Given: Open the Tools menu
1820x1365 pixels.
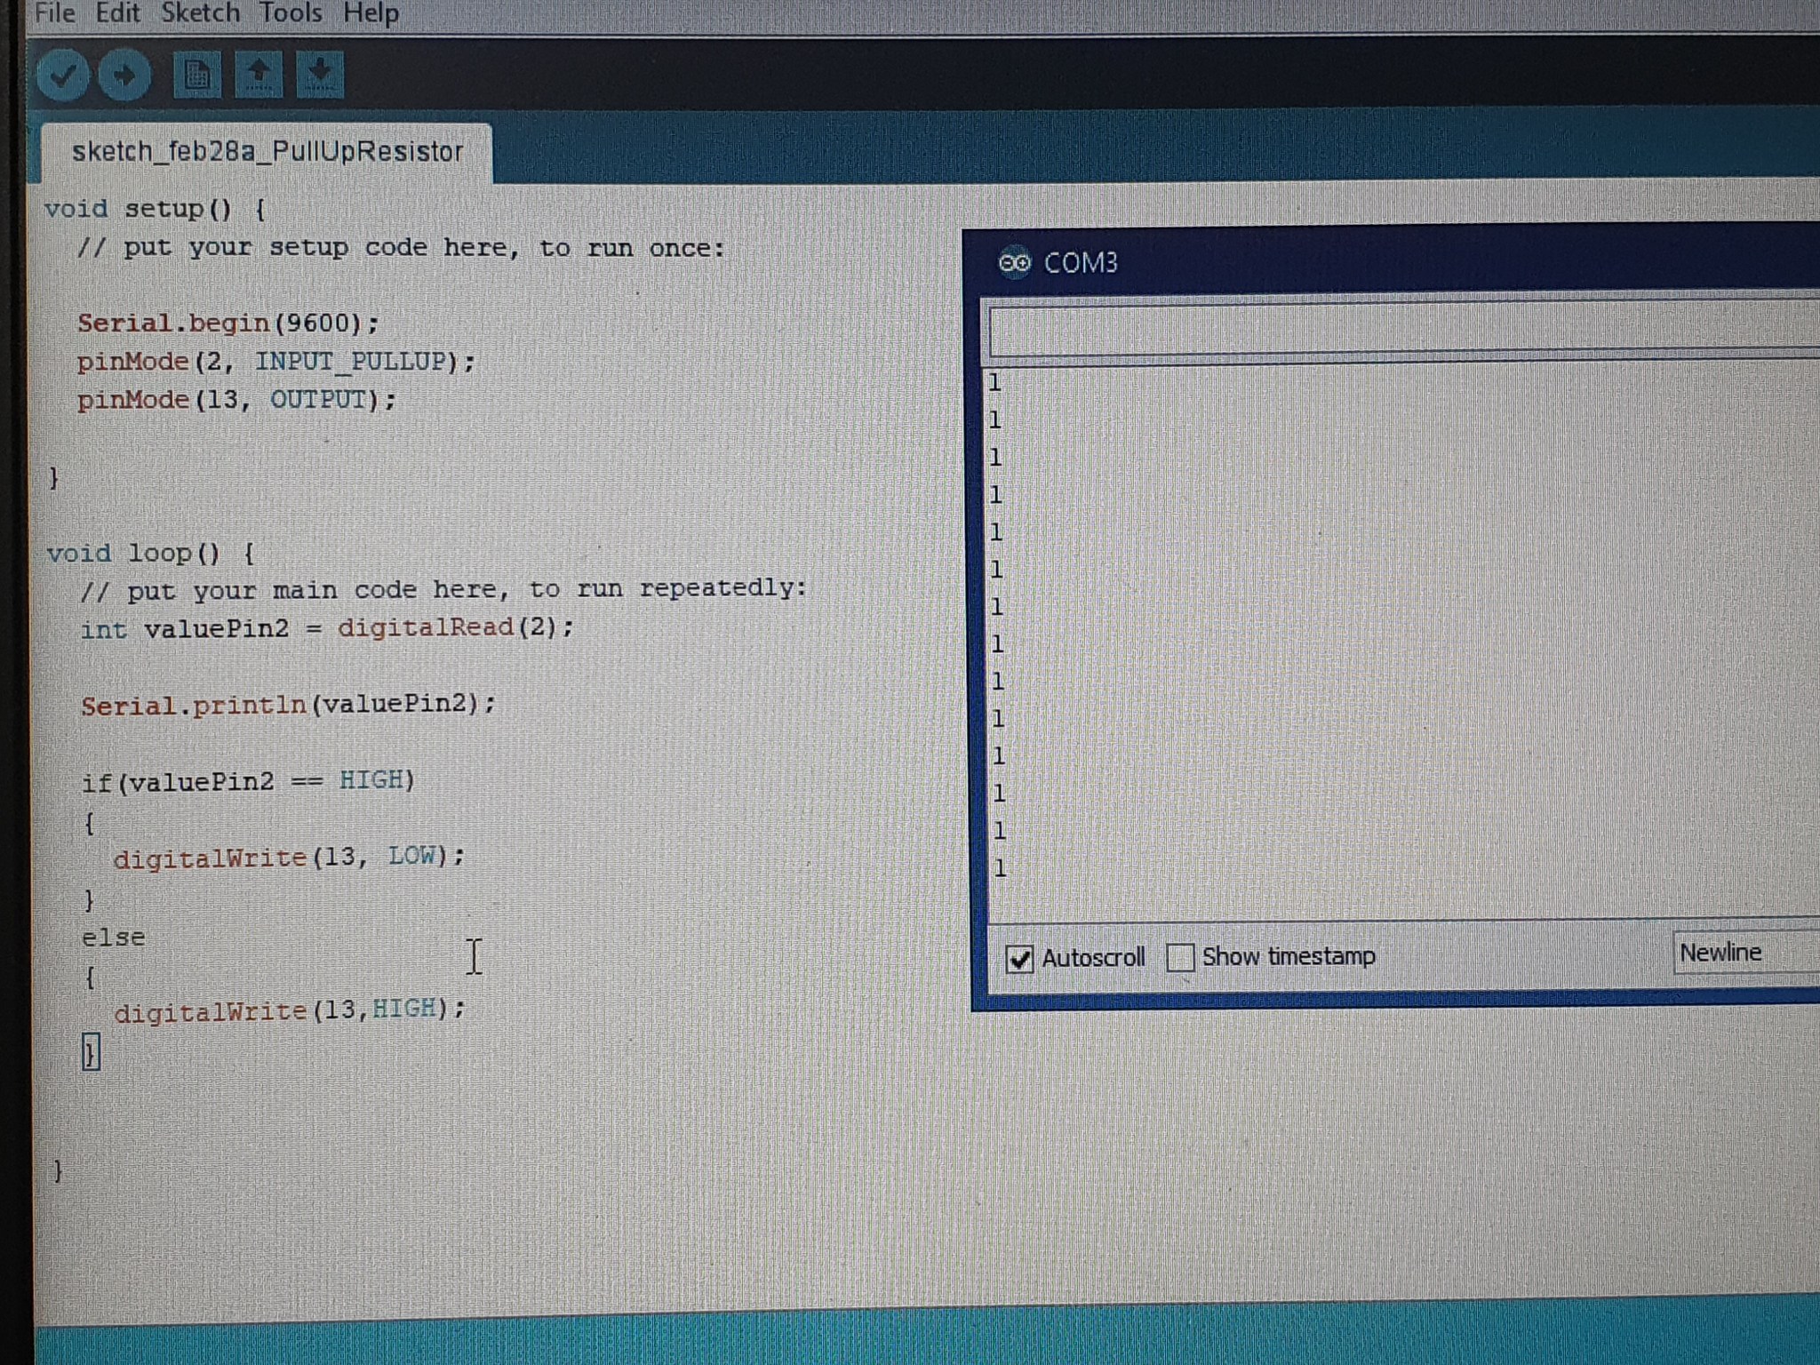Looking at the screenshot, I should pos(291,12).
